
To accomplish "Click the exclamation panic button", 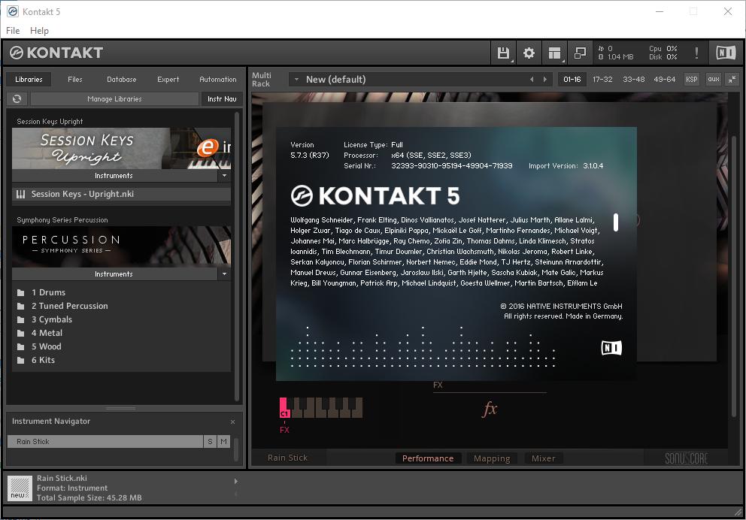I will click(696, 53).
